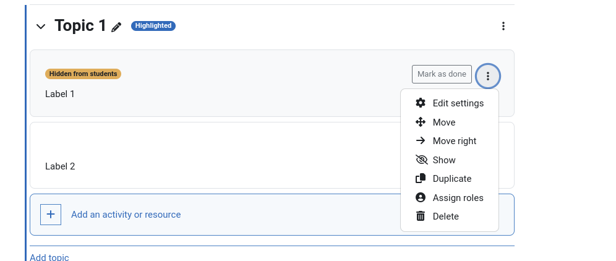The width and height of the screenshot is (616, 261).
Task: Click the Move right arrow icon
Action: [421, 141]
